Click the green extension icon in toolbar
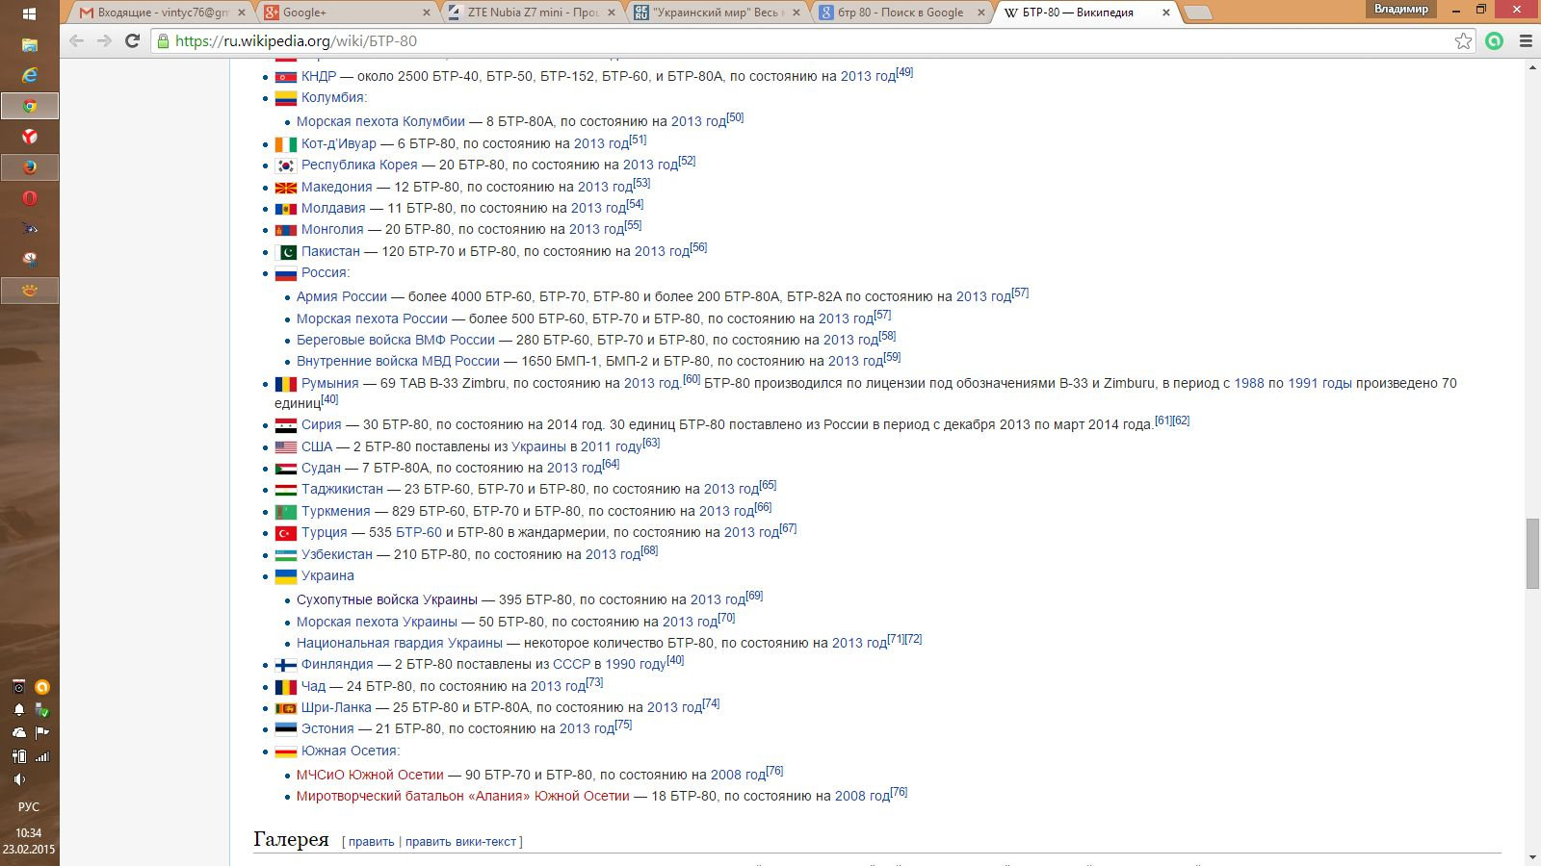Viewport: 1541px width, 866px height. [1494, 40]
